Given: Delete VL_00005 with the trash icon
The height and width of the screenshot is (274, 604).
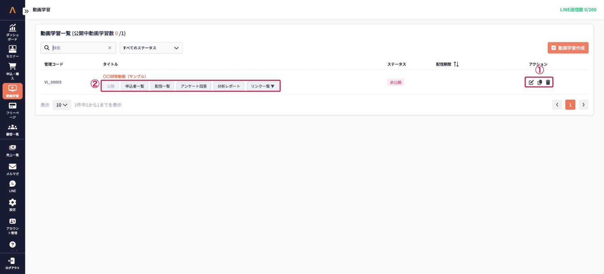Looking at the screenshot, I should coord(548,82).
